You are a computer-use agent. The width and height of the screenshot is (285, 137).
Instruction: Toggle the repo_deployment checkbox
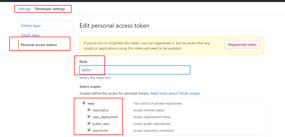point(89,116)
